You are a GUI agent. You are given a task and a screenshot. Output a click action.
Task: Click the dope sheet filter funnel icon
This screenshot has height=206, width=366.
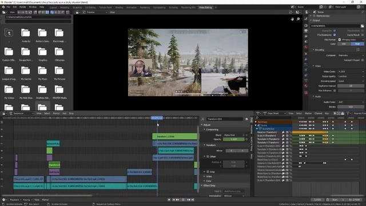[348, 113]
